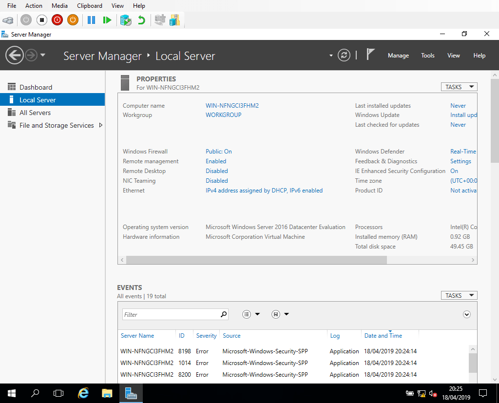Select Local Server in the sidebar
499x403 pixels.
[x=53, y=99]
